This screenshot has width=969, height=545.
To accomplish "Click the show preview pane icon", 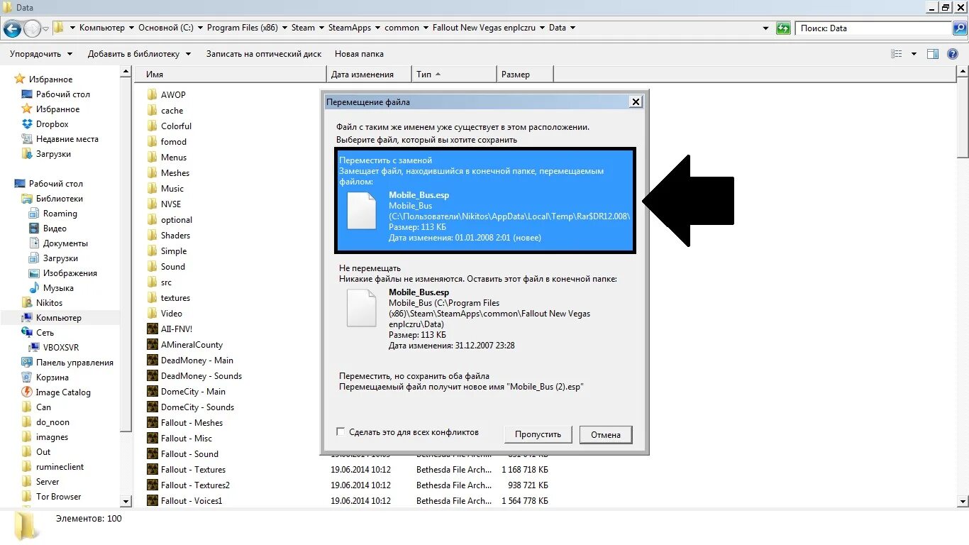I will pyautogui.click(x=933, y=53).
